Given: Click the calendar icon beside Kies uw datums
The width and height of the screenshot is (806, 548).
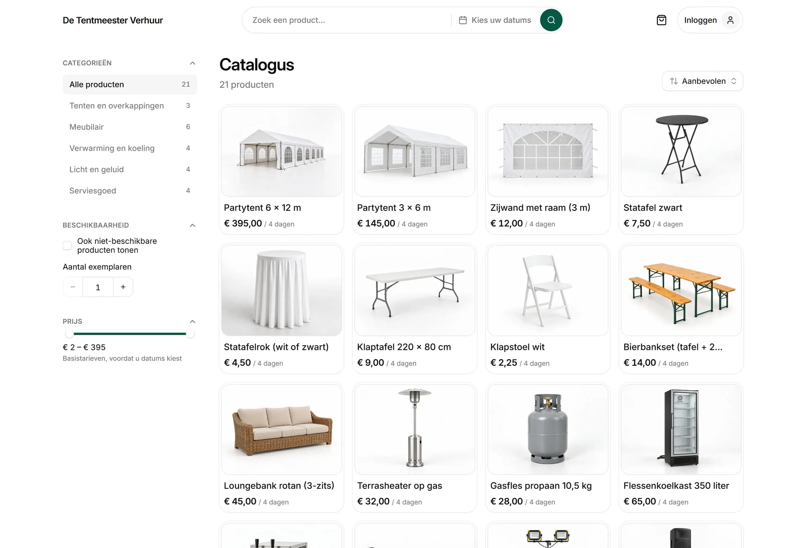Looking at the screenshot, I should click(463, 20).
